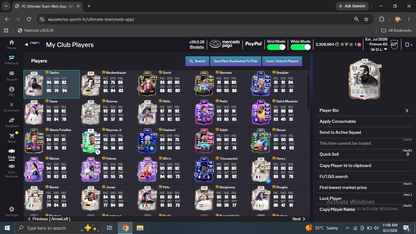This screenshot has height=234, width=416.
Task: Open Evolutions from the sidebar
Action: point(12,107)
